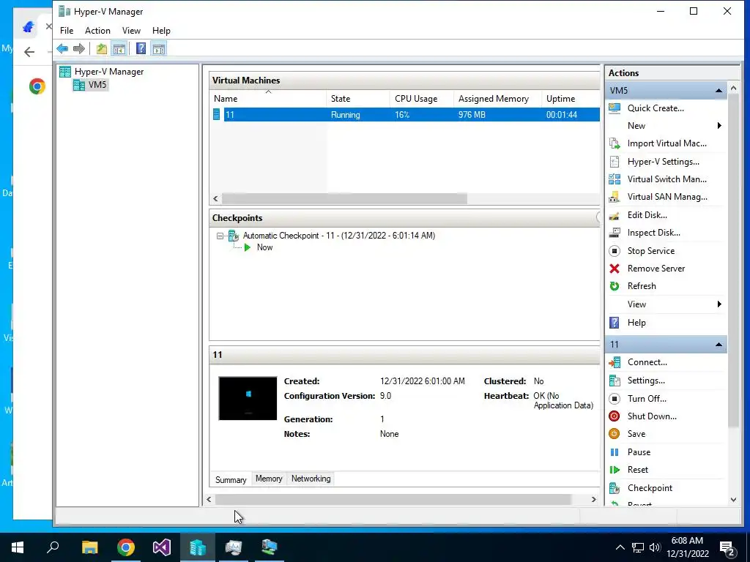The image size is (750, 562).
Task: Click the Edit Disk icon
Action: pyautogui.click(x=615, y=215)
